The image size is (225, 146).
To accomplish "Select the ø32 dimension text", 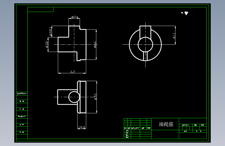I will pyautogui.click(x=47, y=44).
